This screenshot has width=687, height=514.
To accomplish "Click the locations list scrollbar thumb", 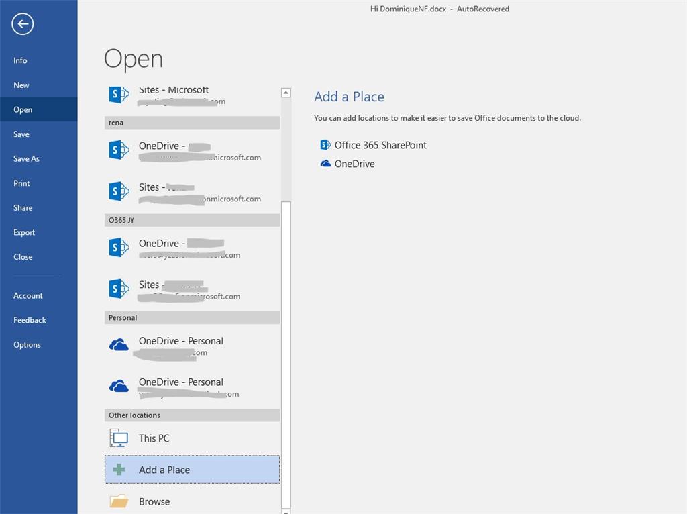I will [x=286, y=354].
